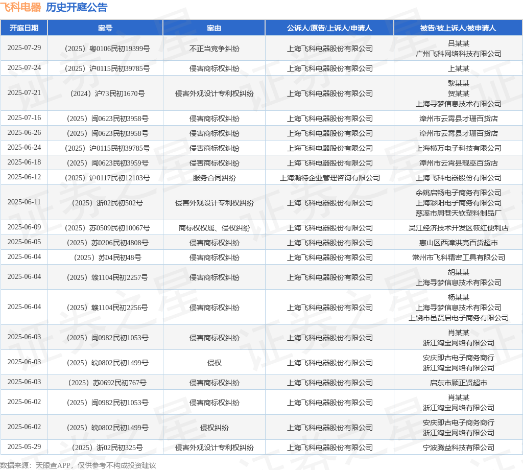Click the 飞科电器 title text
The height and width of the screenshot is (470, 523).
click(x=20, y=7)
